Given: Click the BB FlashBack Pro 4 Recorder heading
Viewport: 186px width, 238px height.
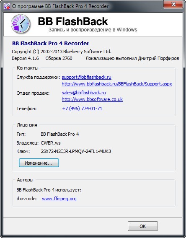Looking at the screenshot, I should coord(51,44).
